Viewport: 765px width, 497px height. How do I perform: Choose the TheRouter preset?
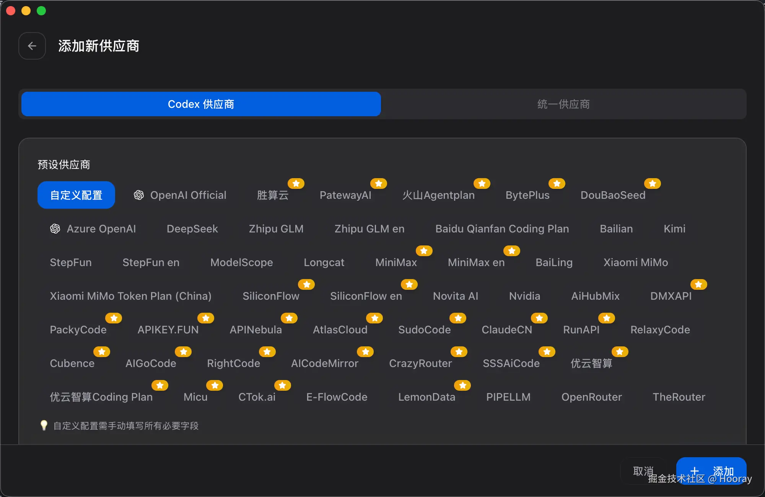679,397
